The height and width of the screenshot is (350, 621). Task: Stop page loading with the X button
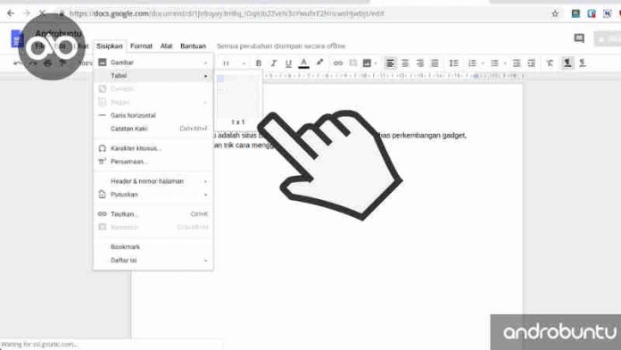pos(42,13)
